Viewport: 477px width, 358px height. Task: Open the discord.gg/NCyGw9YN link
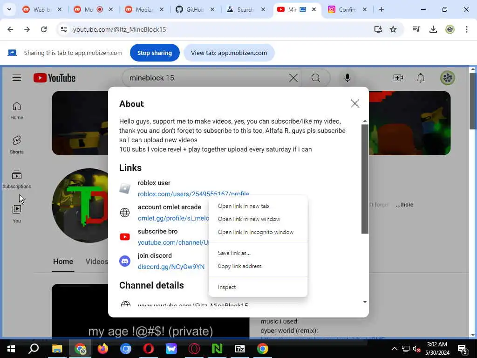click(x=171, y=267)
